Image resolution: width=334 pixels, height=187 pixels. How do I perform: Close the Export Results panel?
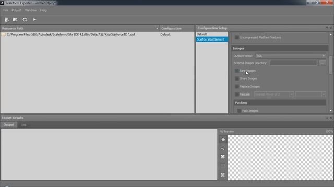tap(331, 118)
